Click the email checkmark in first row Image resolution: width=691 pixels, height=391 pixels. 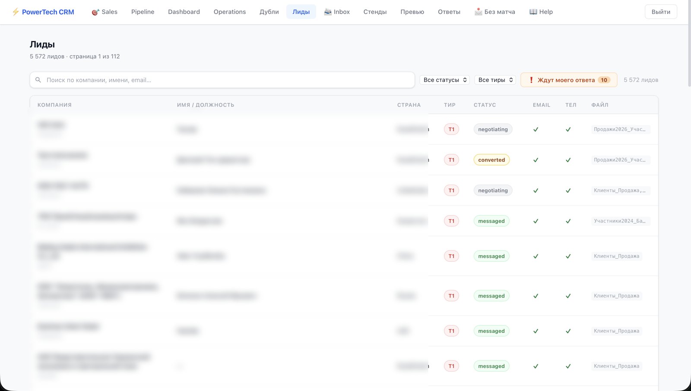tap(536, 129)
